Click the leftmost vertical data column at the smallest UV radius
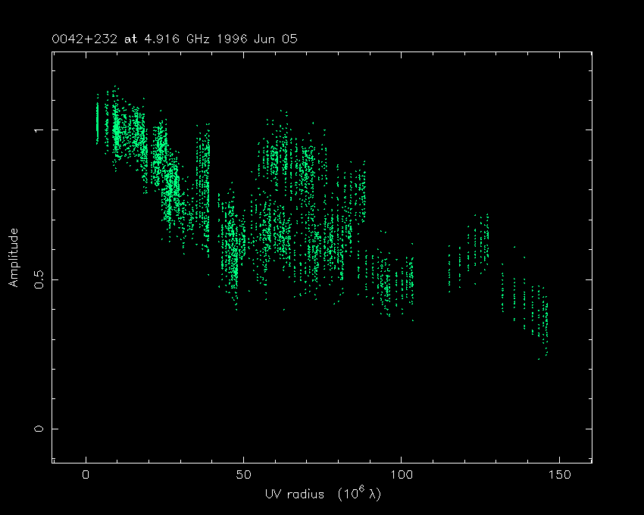 coord(97,121)
